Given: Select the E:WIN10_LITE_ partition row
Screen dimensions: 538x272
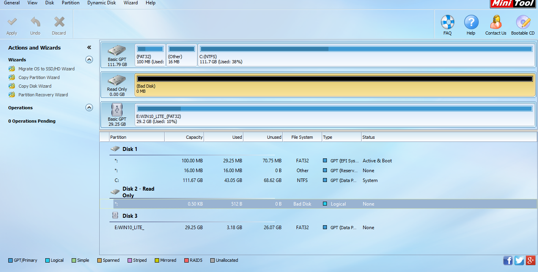Looking at the screenshot, I should [129, 228].
